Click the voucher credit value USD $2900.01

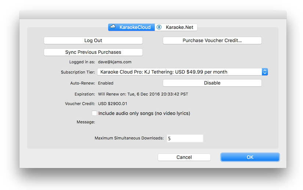point(113,104)
